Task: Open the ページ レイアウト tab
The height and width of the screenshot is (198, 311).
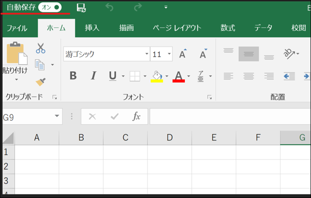Action: pos(177,28)
